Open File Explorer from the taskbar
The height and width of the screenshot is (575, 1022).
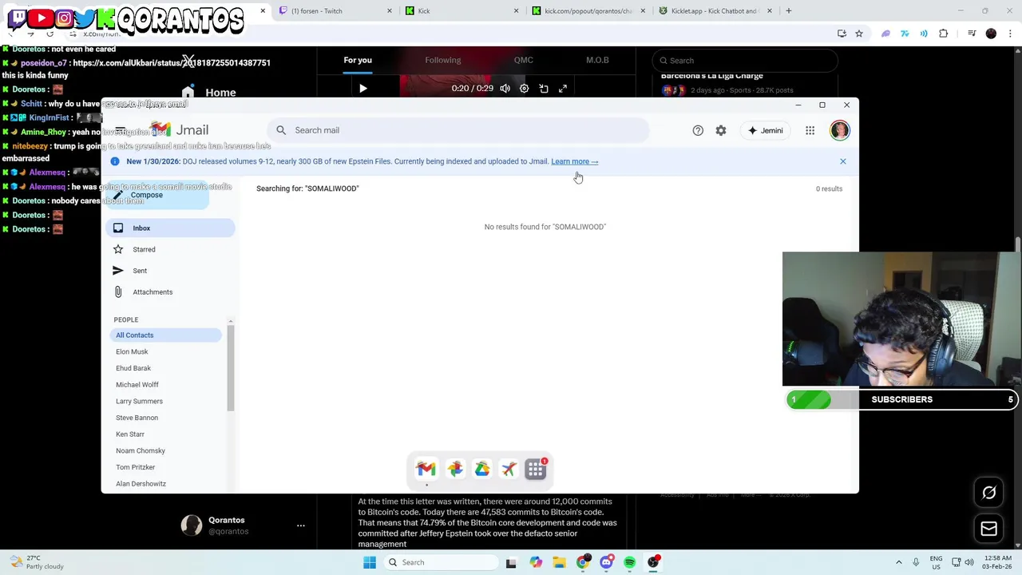[x=560, y=562]
